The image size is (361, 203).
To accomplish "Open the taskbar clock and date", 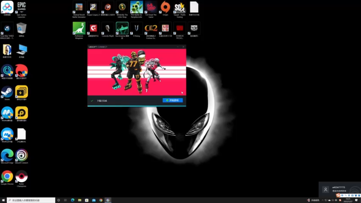I will coord(348,200).
